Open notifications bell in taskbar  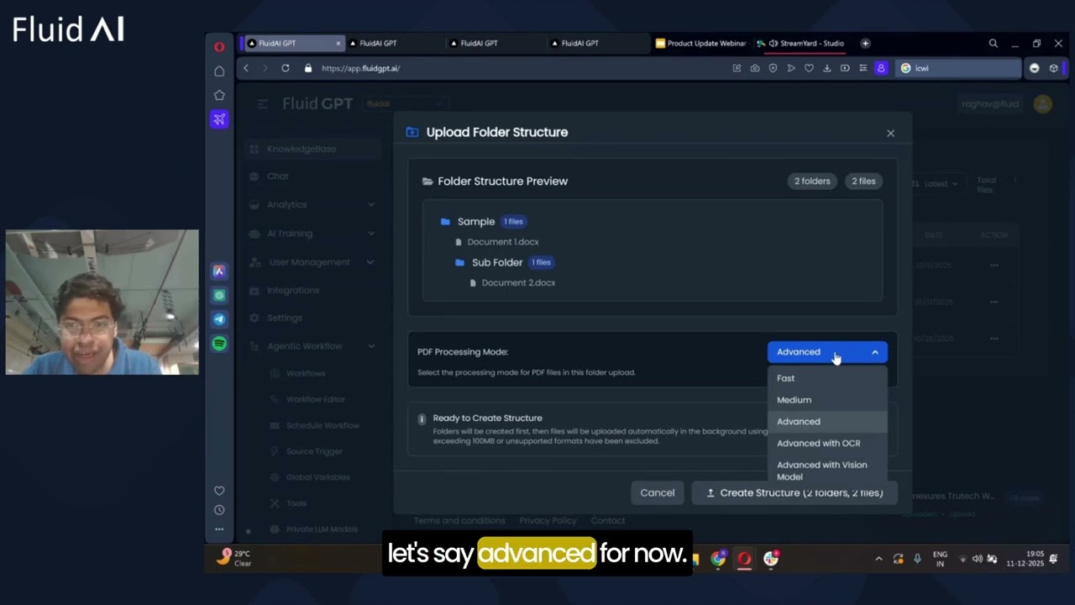1053,559
